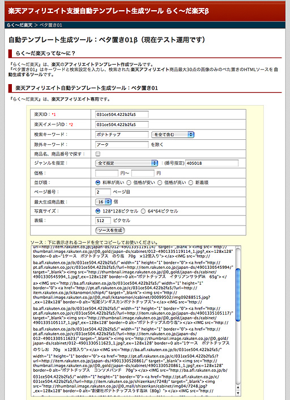
Task: Click the 楽天イメージID: label text
Action: click(51, 124)
